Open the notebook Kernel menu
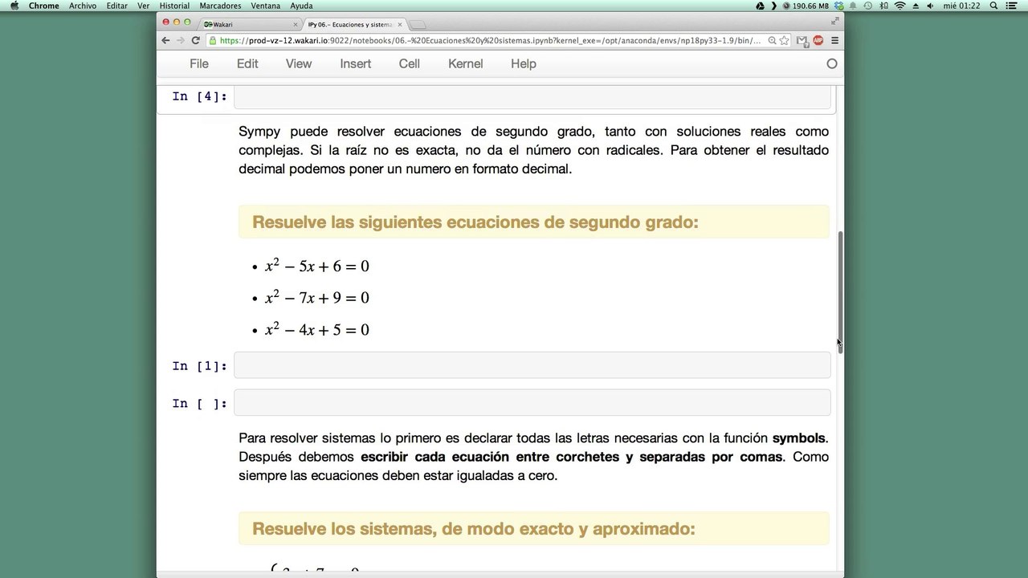 pos(466,63)
